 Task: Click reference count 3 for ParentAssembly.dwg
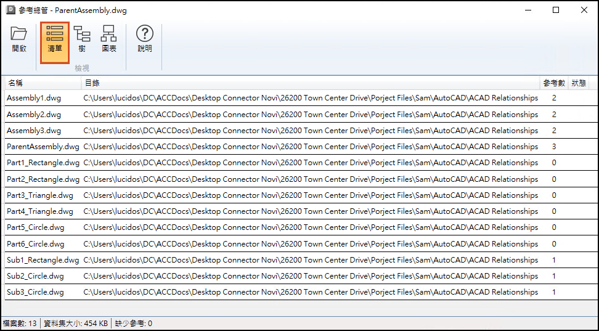(554, 147)
